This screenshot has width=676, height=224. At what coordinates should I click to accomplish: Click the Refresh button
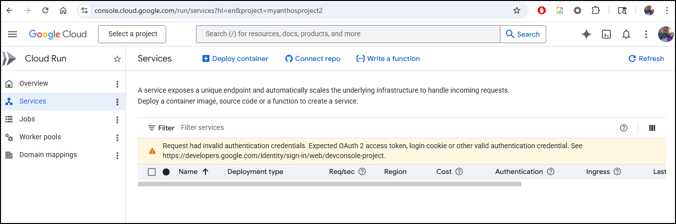pos(646,58)
